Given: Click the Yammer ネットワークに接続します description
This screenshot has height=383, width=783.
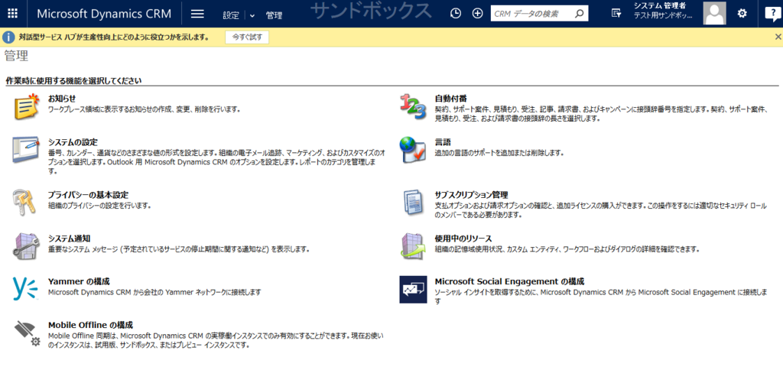Looking at the screenshot, I should [154, 291].
